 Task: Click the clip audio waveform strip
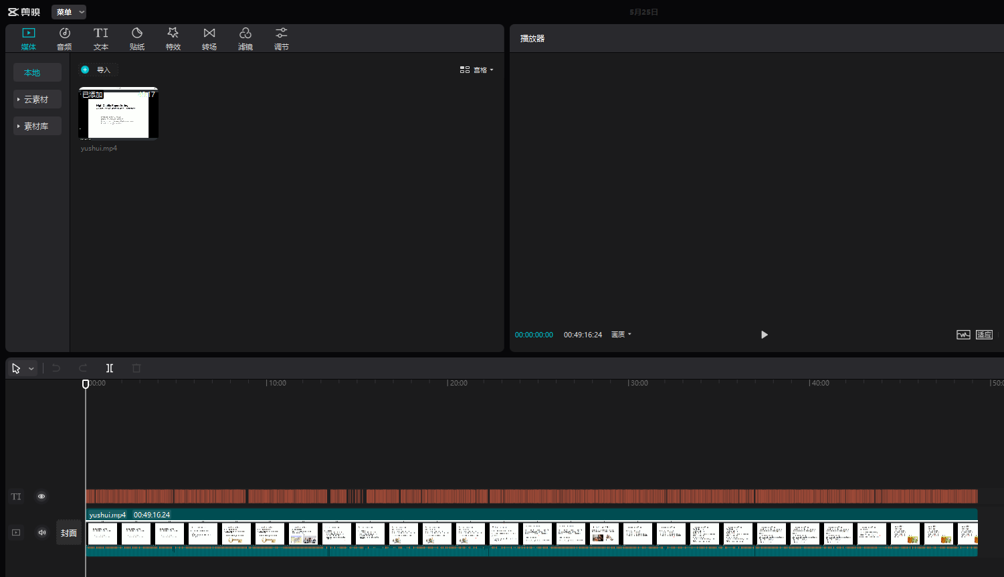pos(532,552)
